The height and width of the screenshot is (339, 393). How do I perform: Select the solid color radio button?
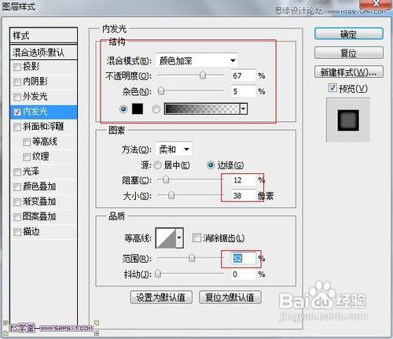[x=123, y=109]
